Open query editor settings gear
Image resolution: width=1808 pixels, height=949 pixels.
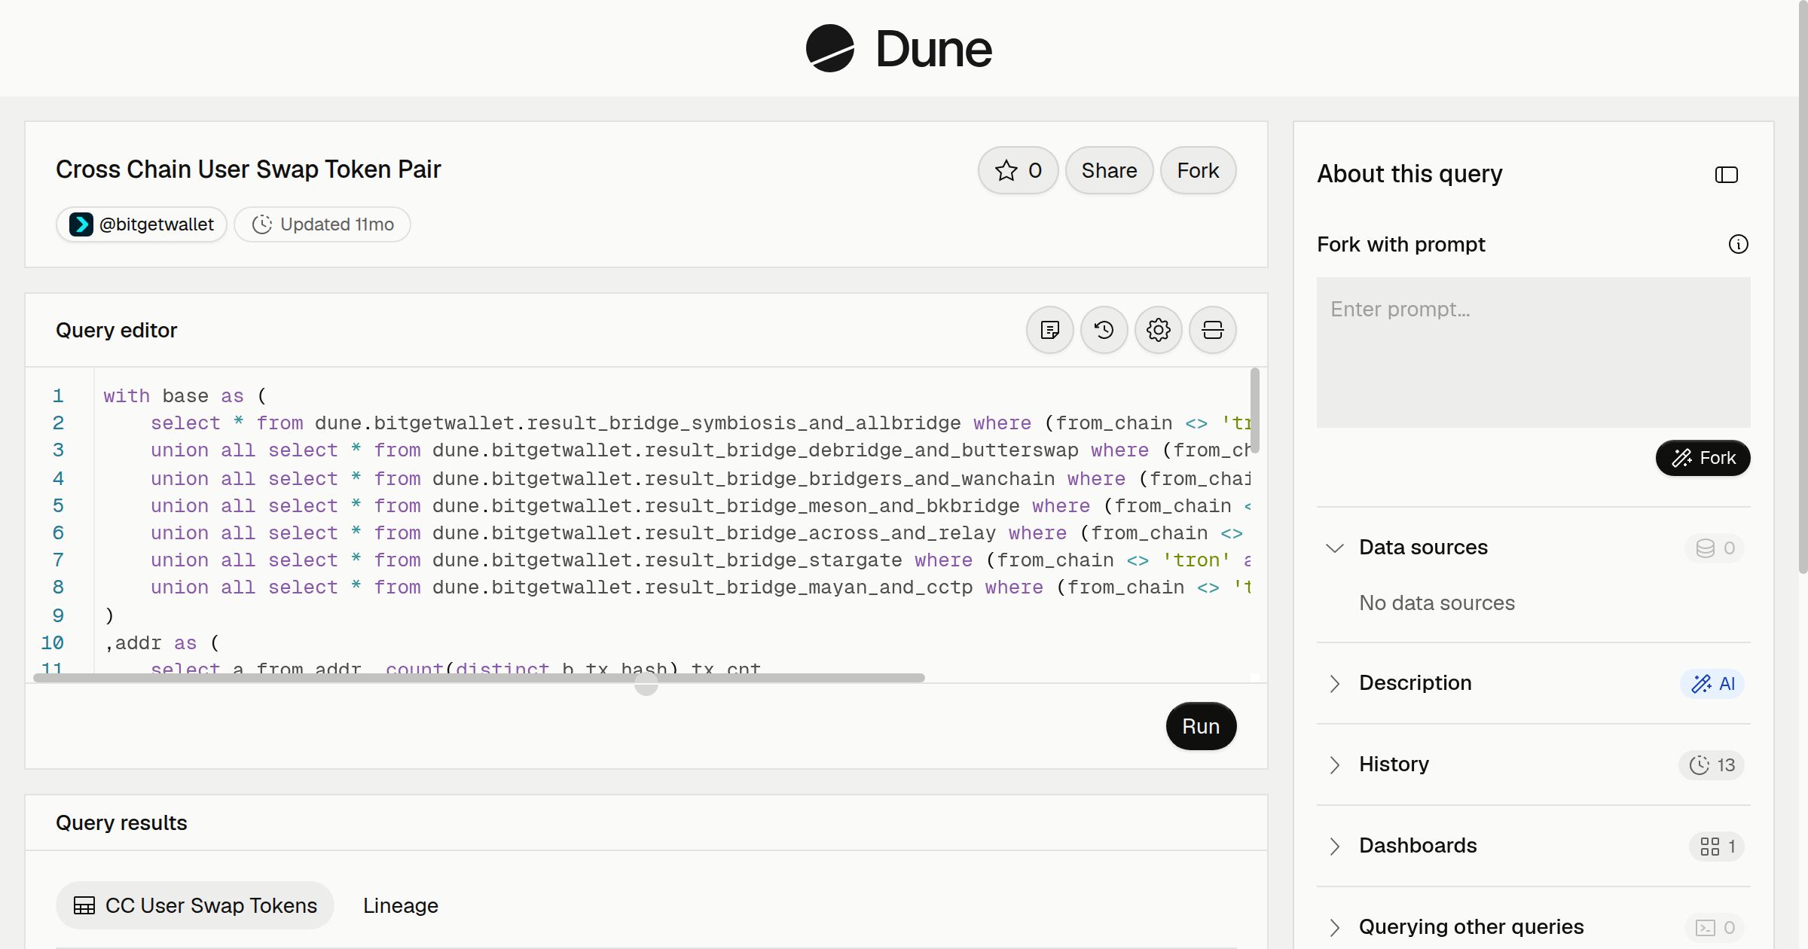click(x=1159, y=330)
